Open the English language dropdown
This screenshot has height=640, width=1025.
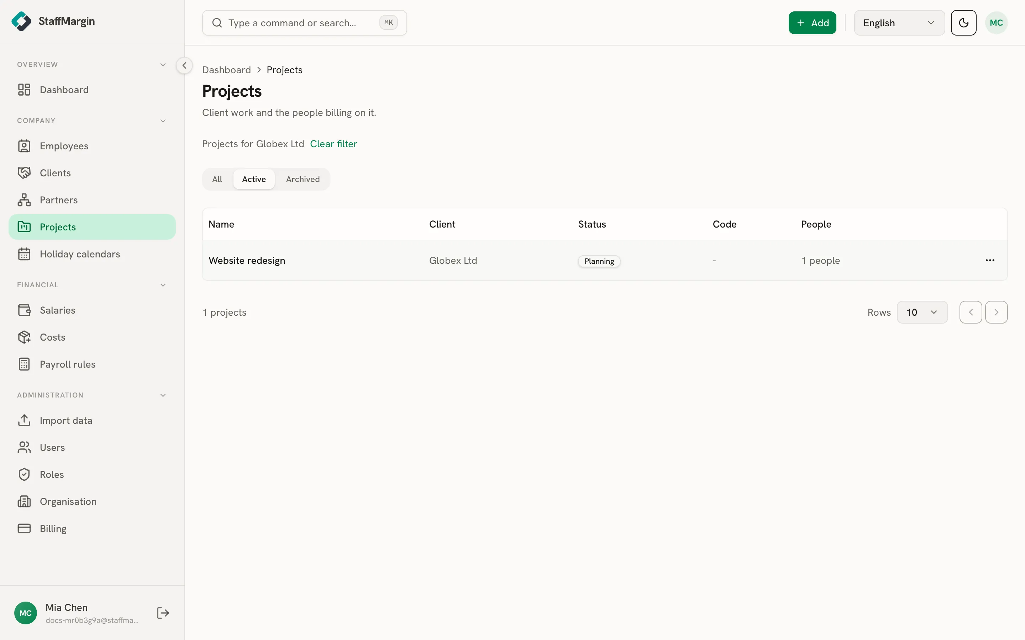(x=899, y=23)
